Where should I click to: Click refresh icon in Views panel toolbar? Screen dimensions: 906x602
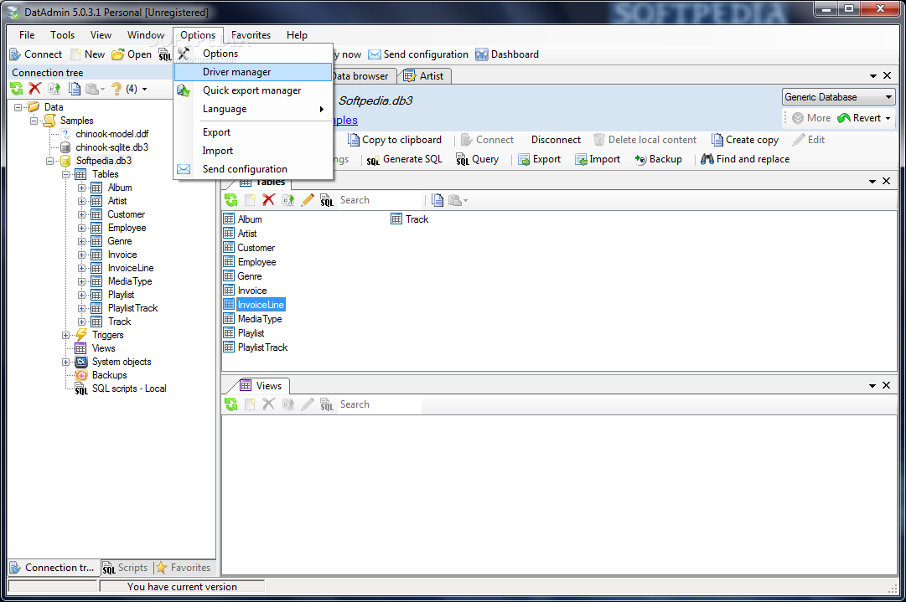(x=231, y=404)
